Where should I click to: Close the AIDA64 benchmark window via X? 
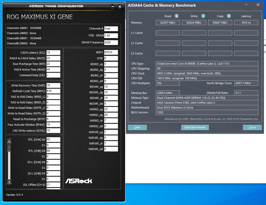(x=258, y=5)
